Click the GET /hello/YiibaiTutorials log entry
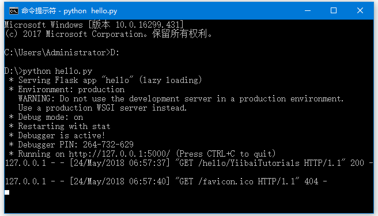The width and height of the screenshot is (378, 216). pos(189,163)
